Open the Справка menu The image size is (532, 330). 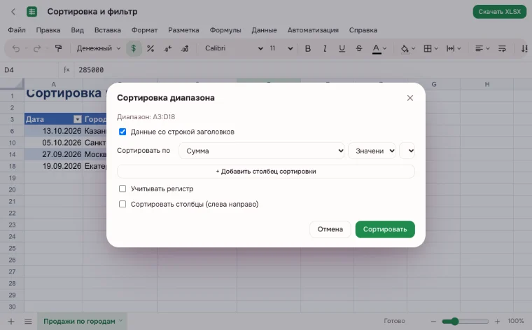(363, 30)
